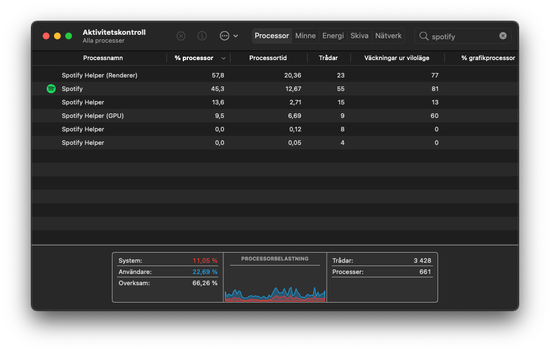Switch to the Nätverk tab
The height and width of the screenshot is (352, 550).
pyautogui.click(x=388, y=36)
